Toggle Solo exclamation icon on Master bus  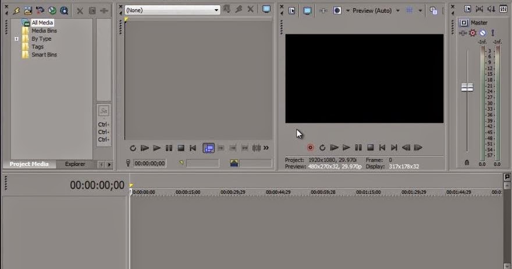click(493, 33)
